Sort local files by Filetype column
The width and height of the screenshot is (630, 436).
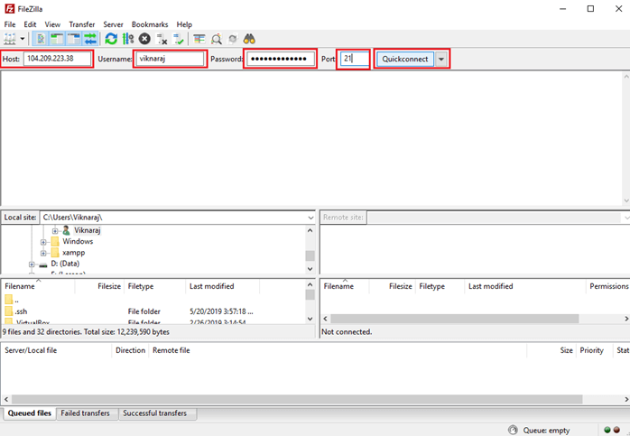click(155, 286)
